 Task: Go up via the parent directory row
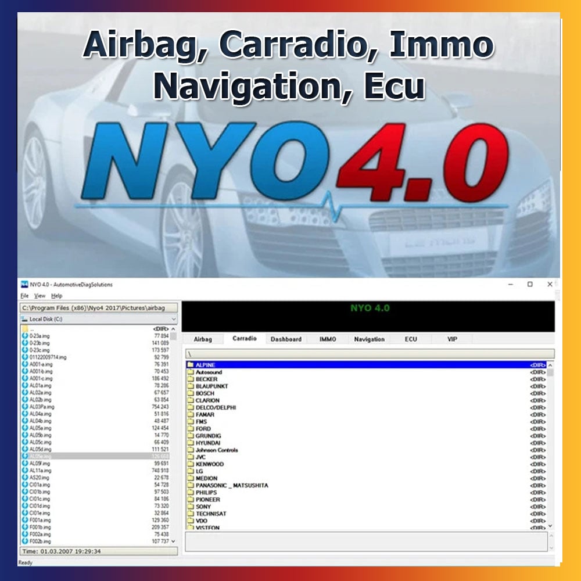click(95, 329)
